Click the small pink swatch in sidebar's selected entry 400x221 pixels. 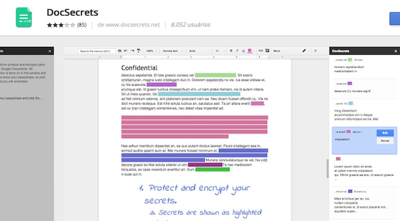point(348,132)
